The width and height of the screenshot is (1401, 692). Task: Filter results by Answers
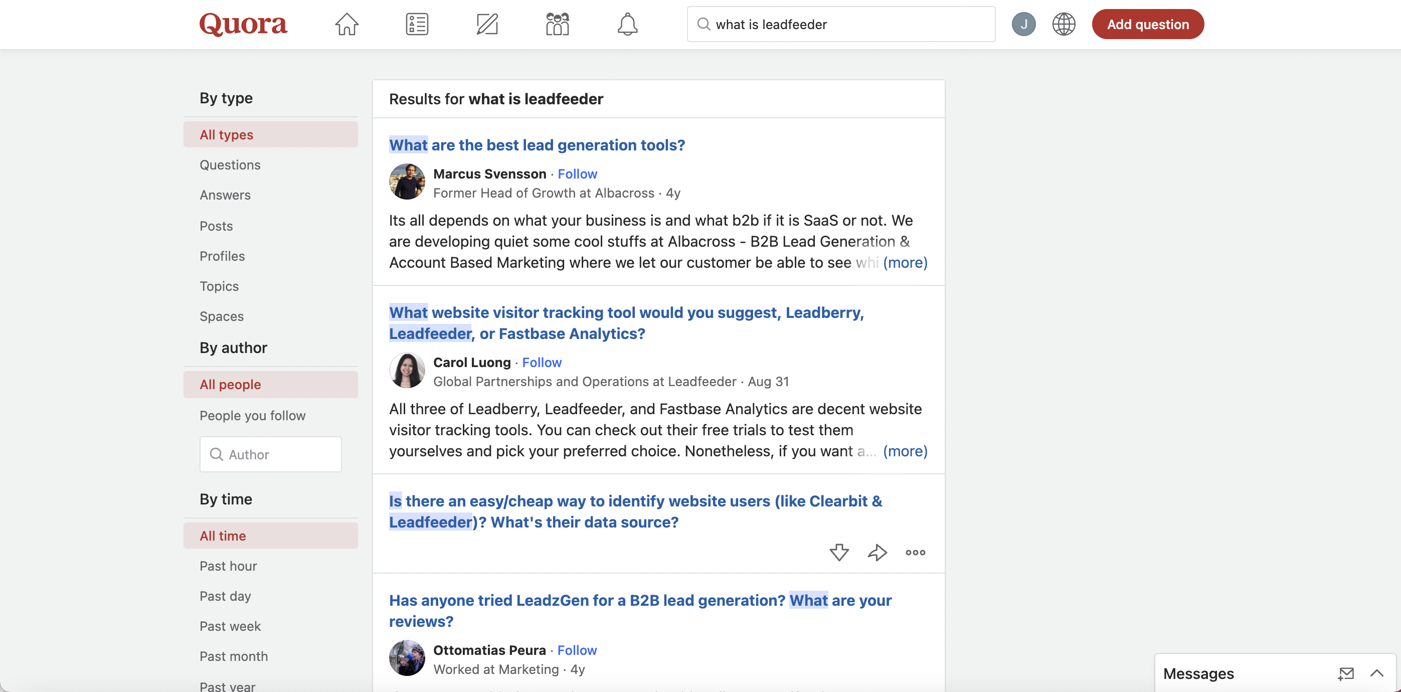225,195
